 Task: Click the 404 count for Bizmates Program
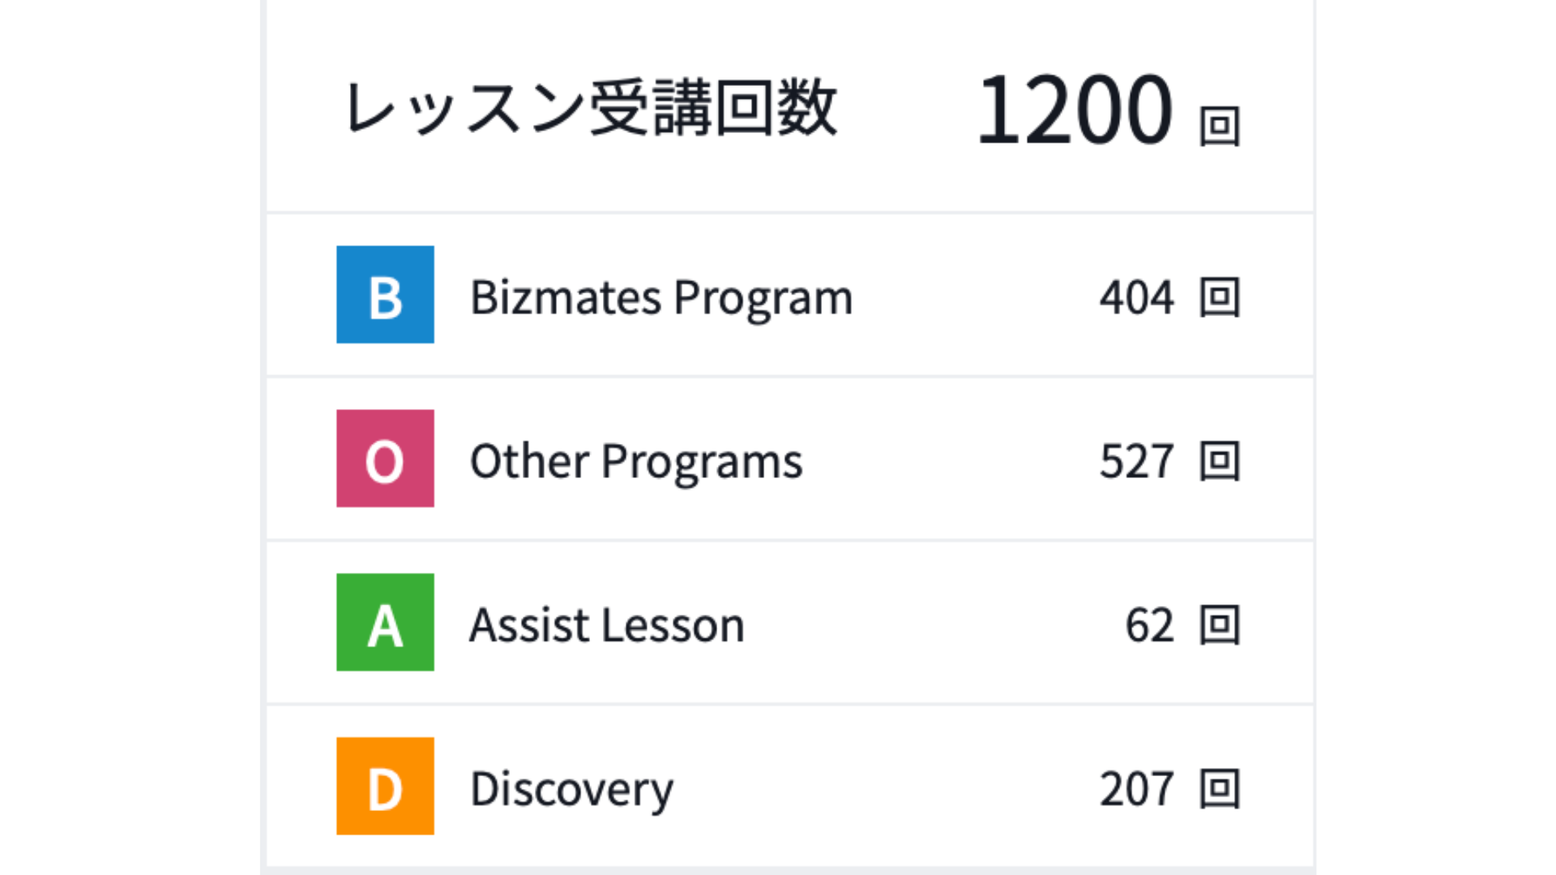(x=1136, y=298)
